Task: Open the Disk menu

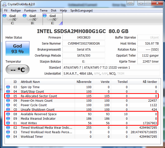Action: (x=54, y=11)
